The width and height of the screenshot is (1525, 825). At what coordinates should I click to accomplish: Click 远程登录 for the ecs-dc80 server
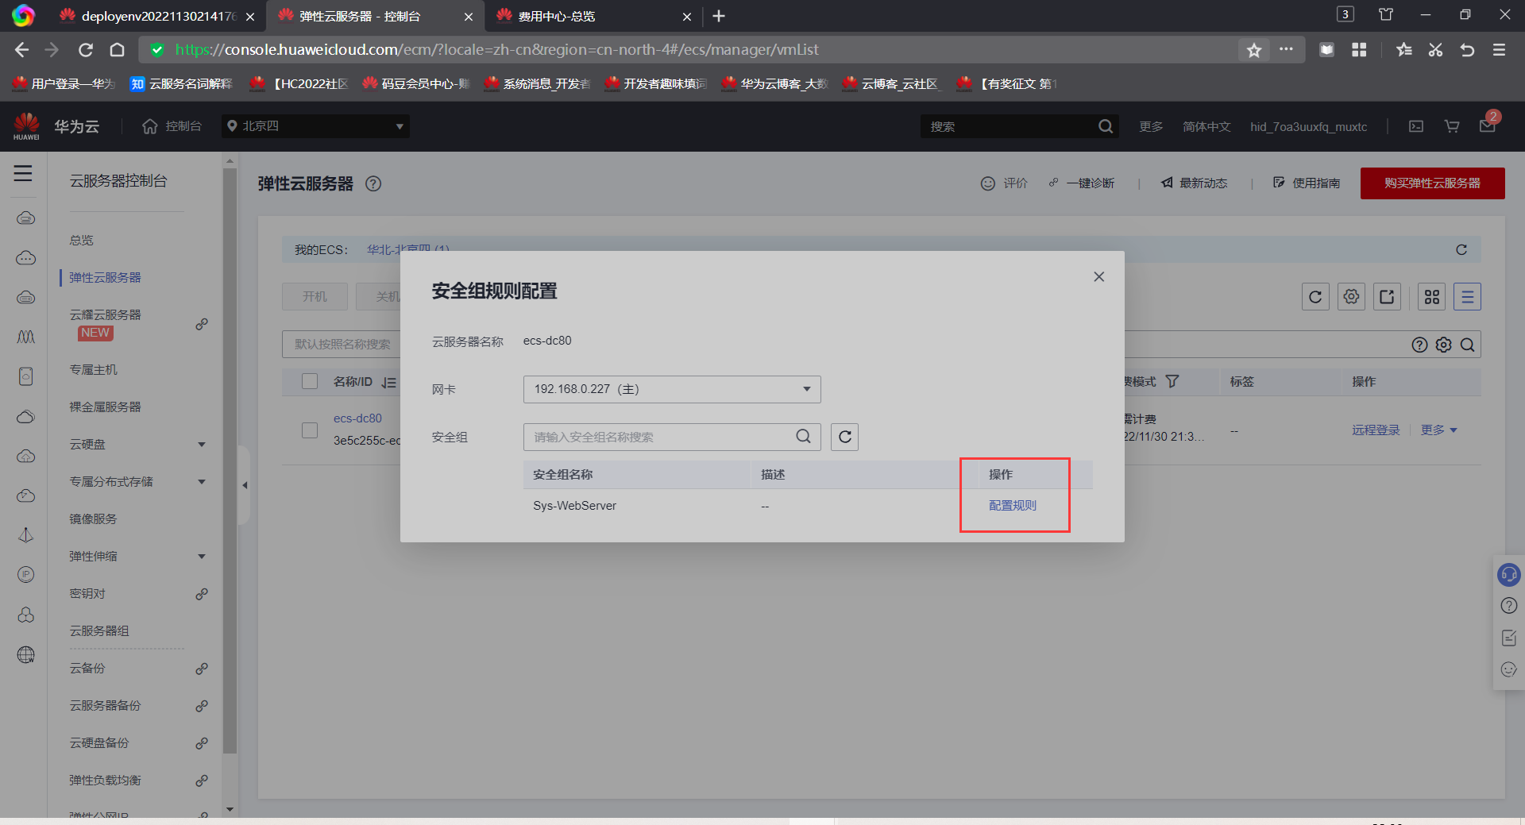pos(1376,430)
